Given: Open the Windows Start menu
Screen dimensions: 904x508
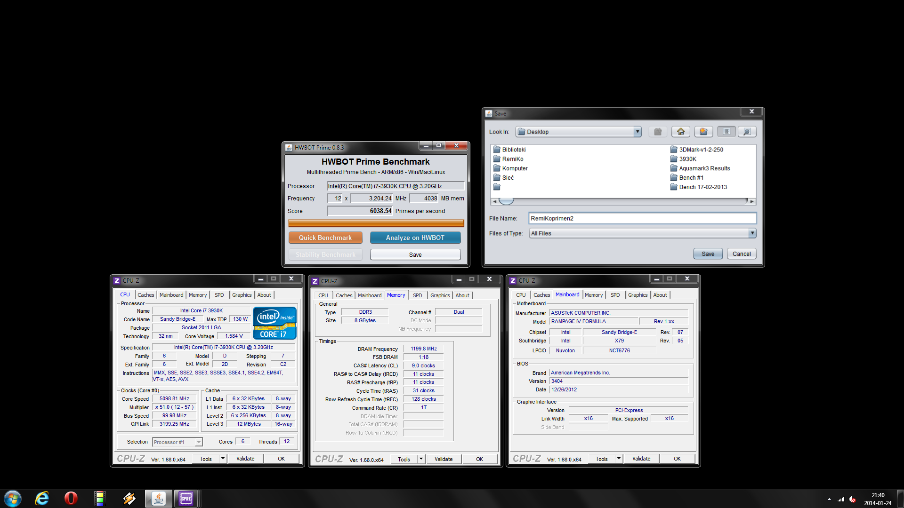Looking at the screenshot, I should (13, 499).
